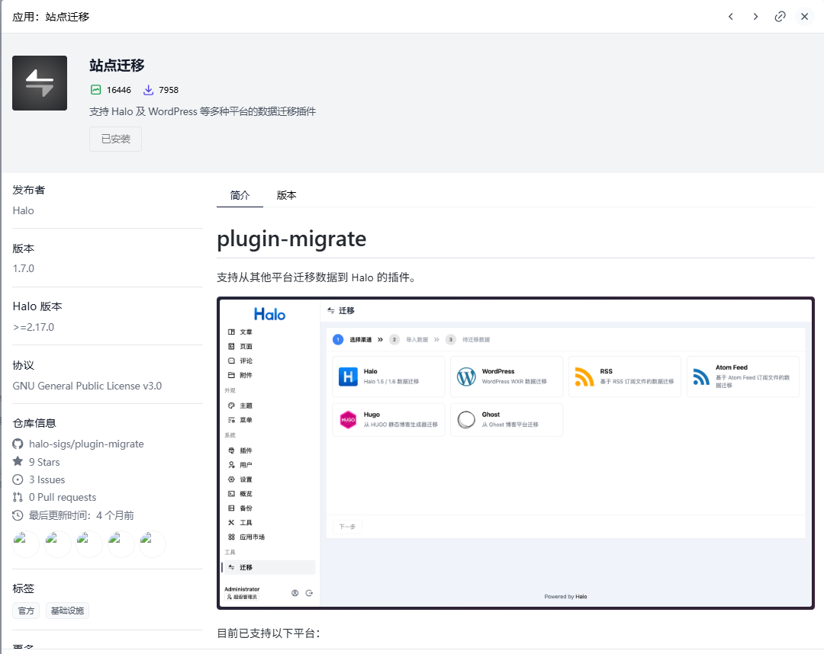Click the 站点迁移 app logo

[x=40, y=83]
